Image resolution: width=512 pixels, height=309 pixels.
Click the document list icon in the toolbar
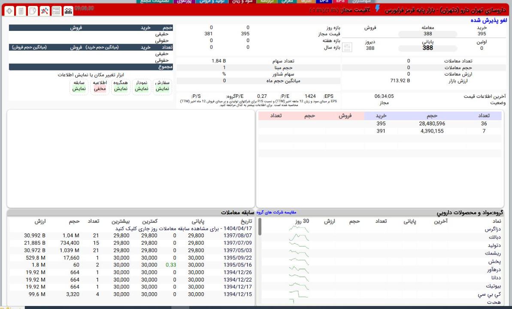pos(21,10)
